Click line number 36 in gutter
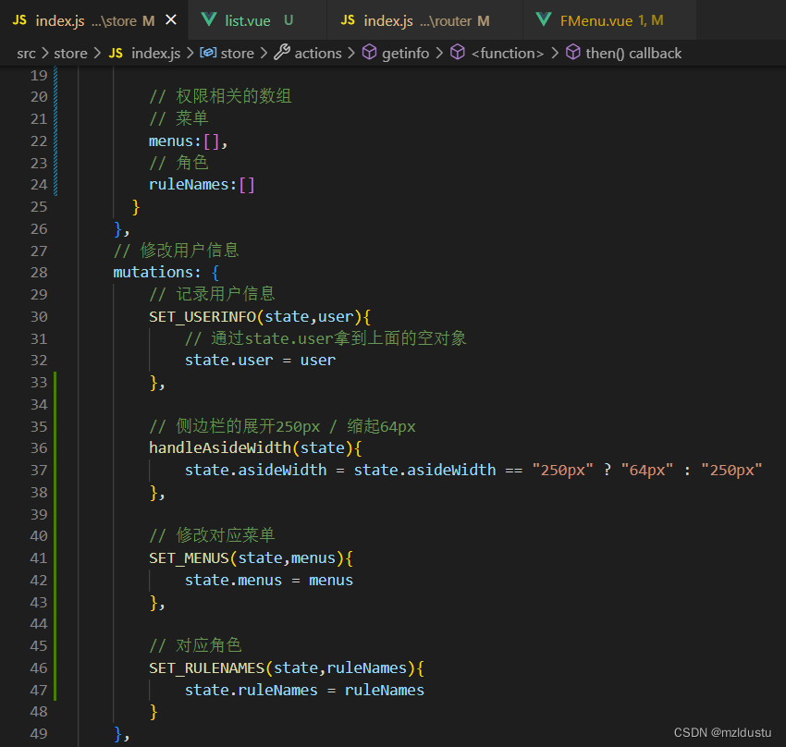This screenshot has width=786, height=747. point(39,447)
